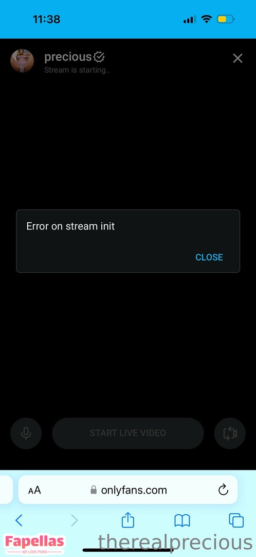
Task: Open the Safari share sheet icon
Action: [128, 520]
